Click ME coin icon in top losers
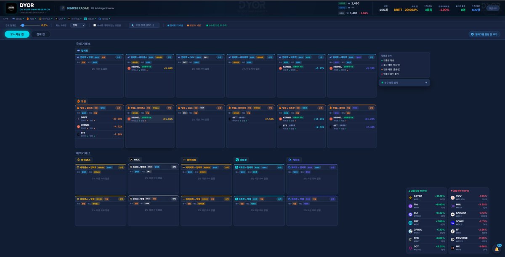The width and height of the screenshot is (505, 257). click(x=453, y=248)
